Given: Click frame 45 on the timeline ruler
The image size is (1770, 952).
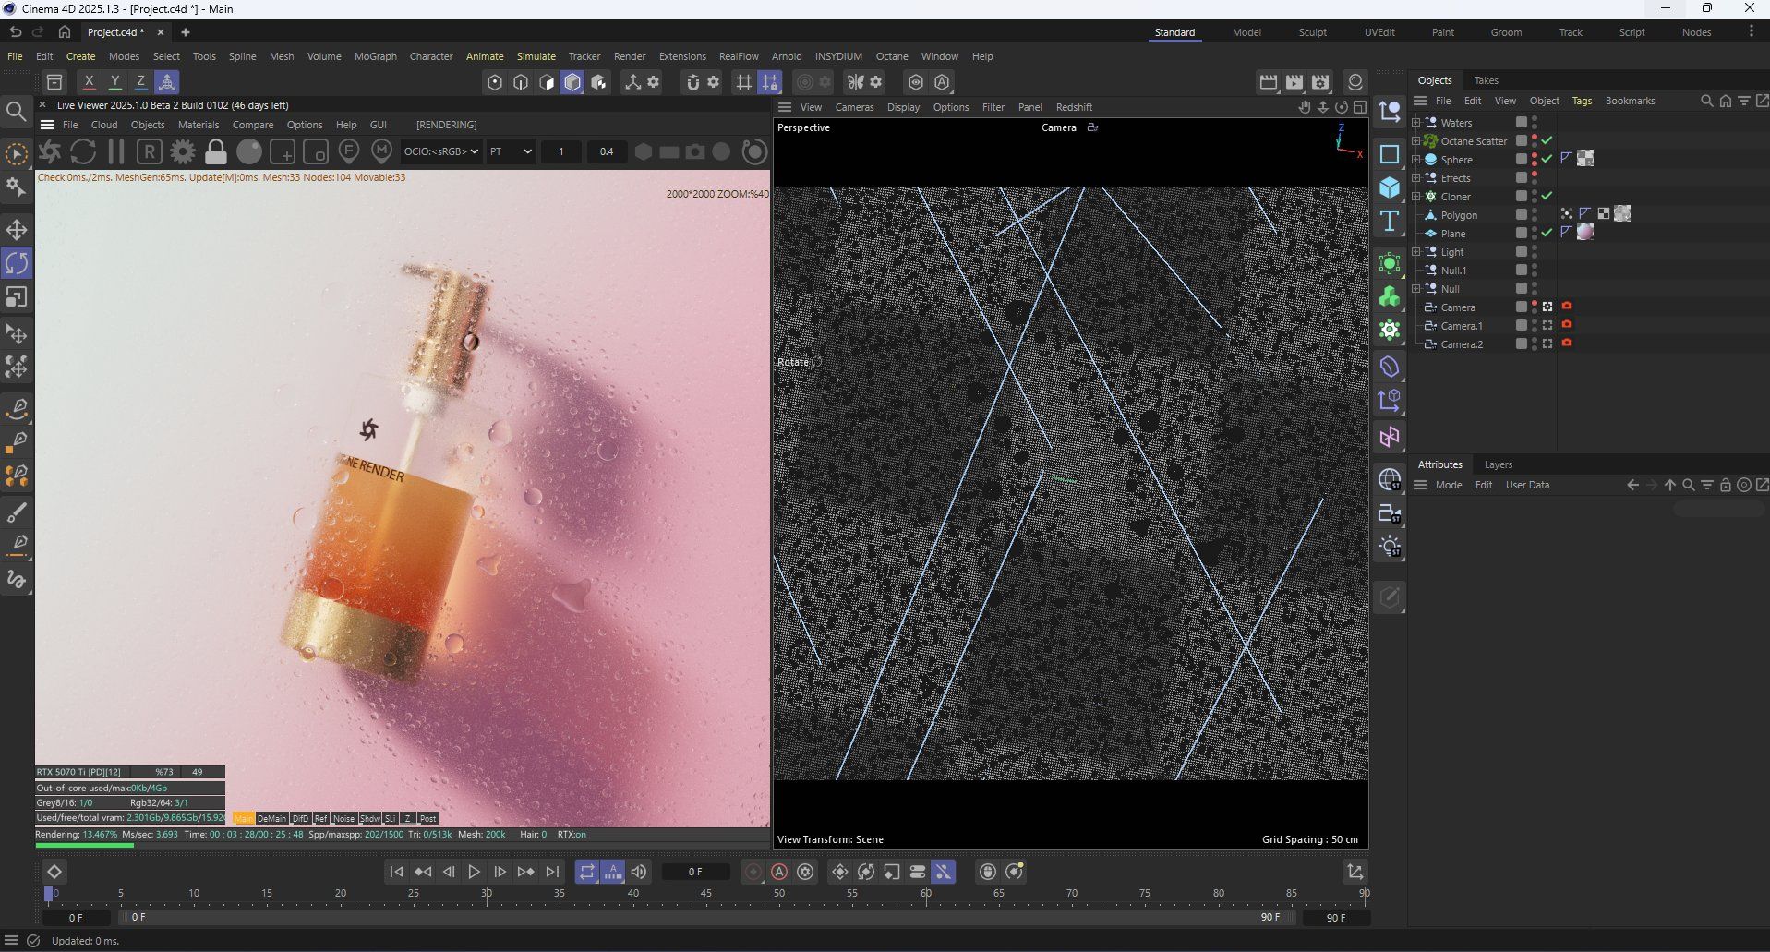Looking at the screenshot, I should (706, 893).
